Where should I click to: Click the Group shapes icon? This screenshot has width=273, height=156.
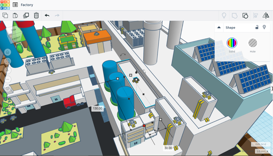pyautogui.click(x=235, y=16)
